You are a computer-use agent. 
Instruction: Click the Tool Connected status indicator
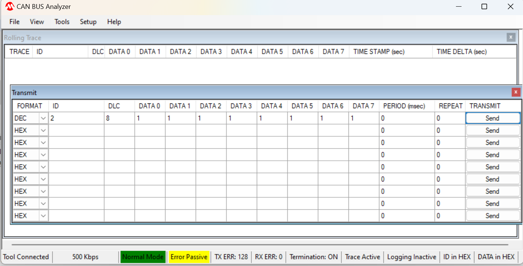(26, 257)
